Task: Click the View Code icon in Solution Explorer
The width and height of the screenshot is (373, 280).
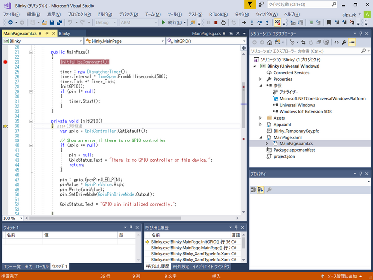Action: 336,42
